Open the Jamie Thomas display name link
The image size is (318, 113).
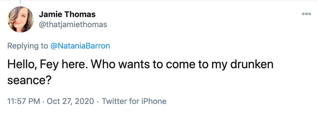click(67, 14)
